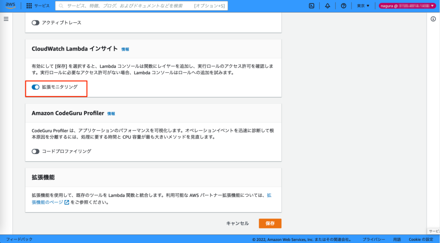Click the search magnifier icon

click(61, 6)
